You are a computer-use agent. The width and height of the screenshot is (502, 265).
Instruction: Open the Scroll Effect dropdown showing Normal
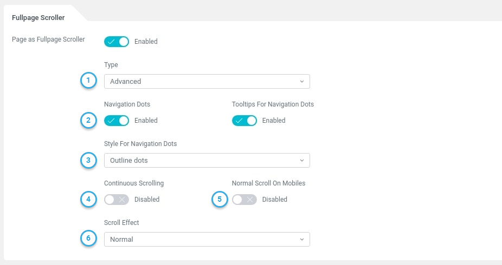click(207, 240)
